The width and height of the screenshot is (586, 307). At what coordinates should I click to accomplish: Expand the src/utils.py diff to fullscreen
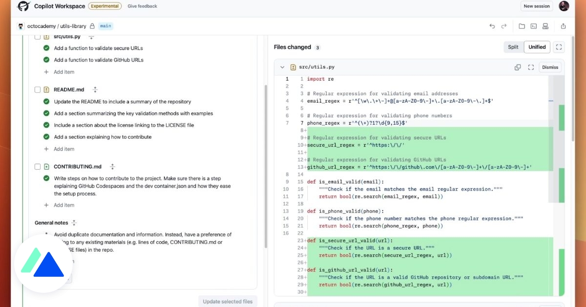pos(531,67)
